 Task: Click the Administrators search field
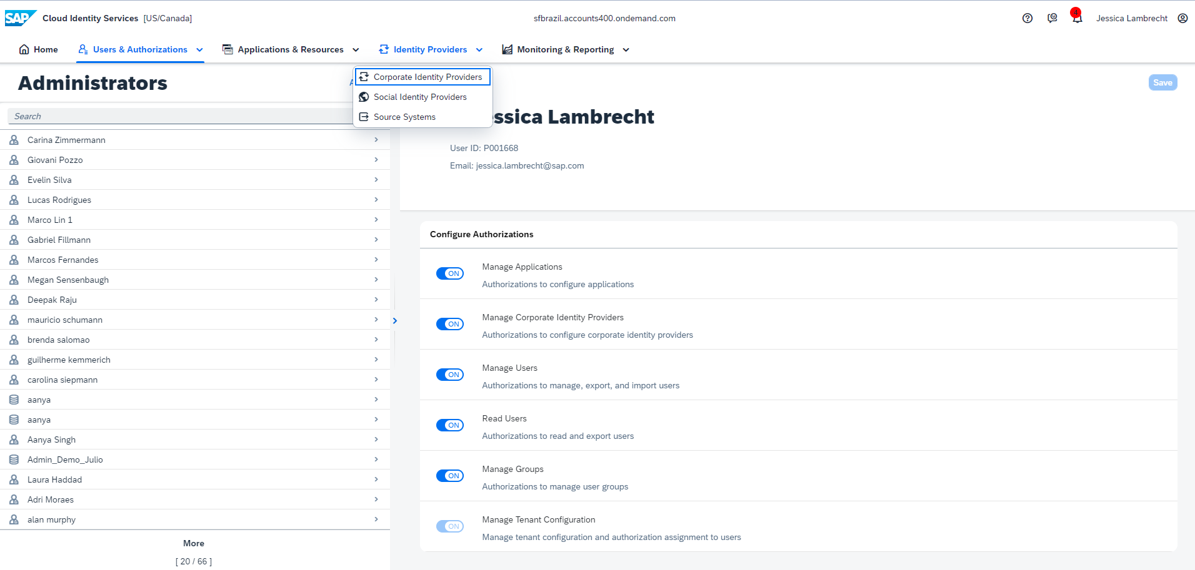click(181, 116)
